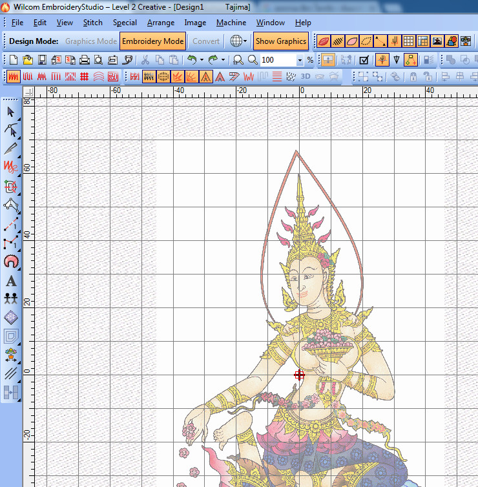Open a design with the folder icon
Image resolution: width=478 pixels, height=487 pixels.
tap(28, 59)
